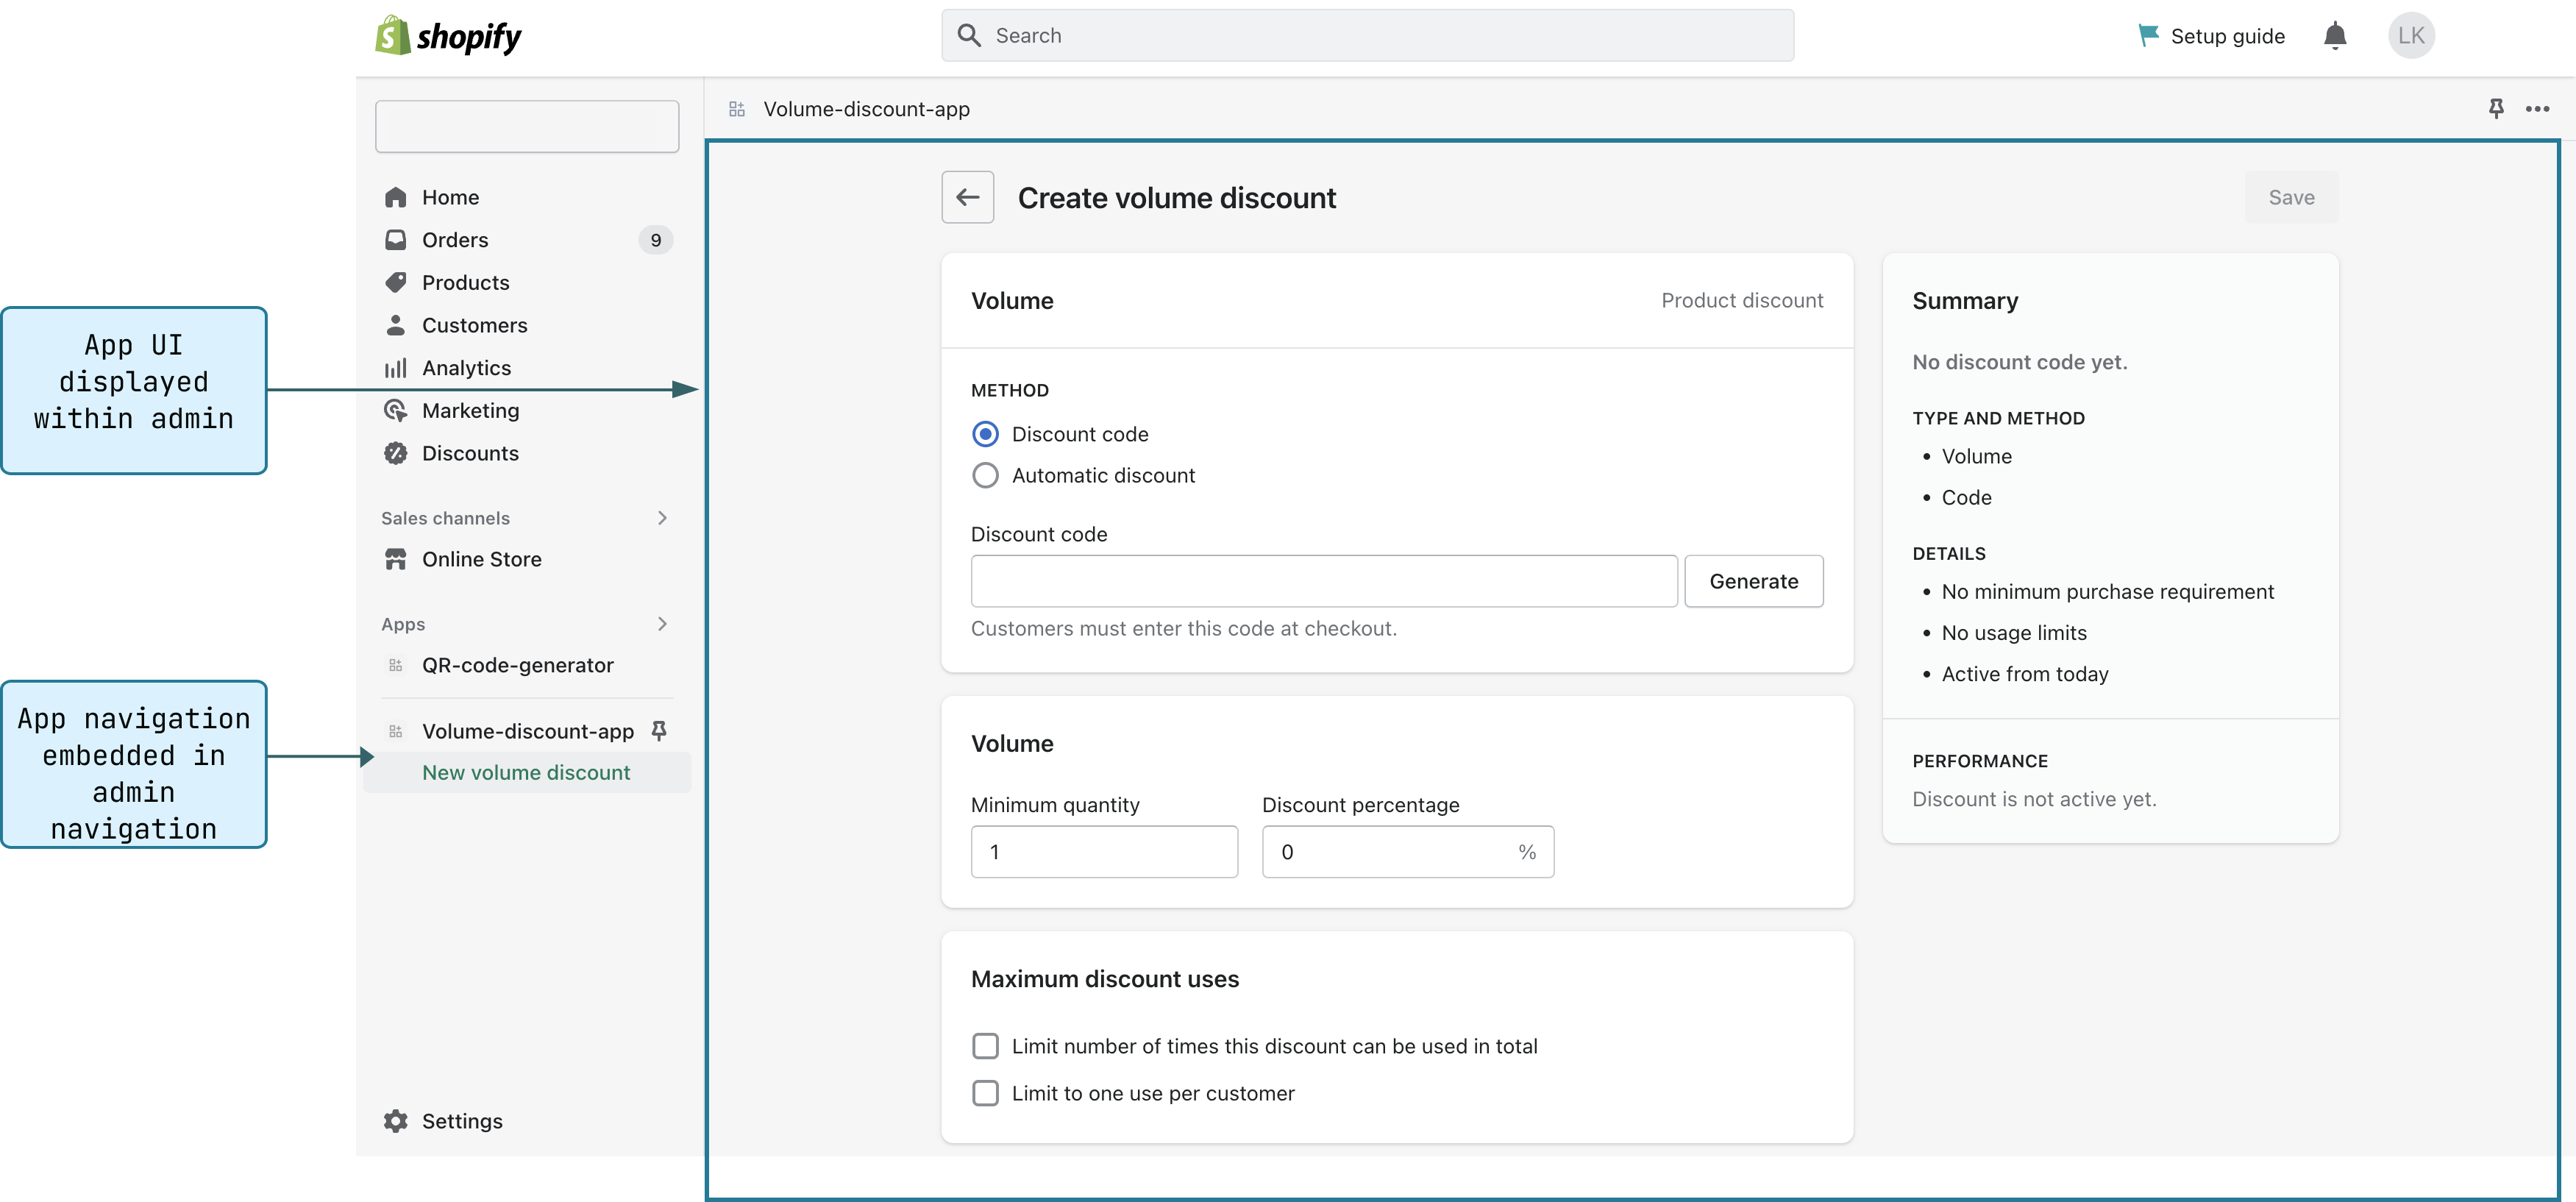The image size is (2576, 1202).
Task: Click the Orders inbox icon
Action: (x=396, y=240)
